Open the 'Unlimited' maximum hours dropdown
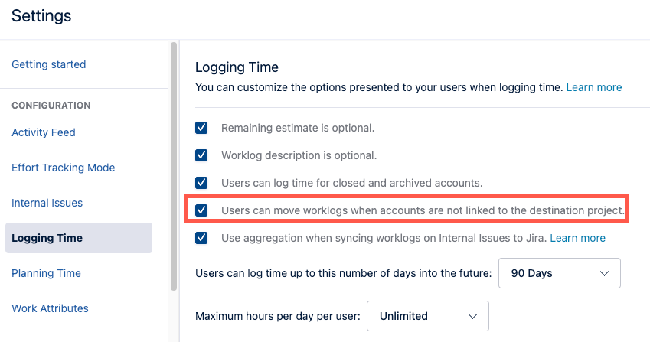Viewport: 650px width, 342px height. click(x=427, y=315)
